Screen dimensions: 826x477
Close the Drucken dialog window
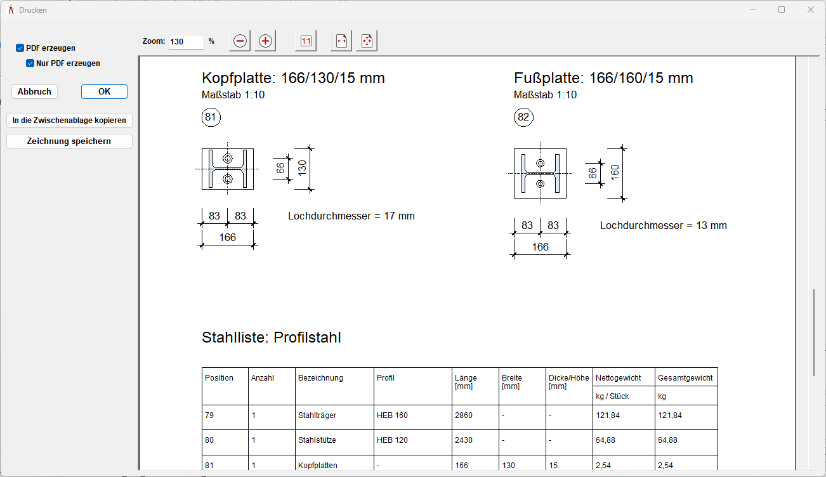click(811, 10)
